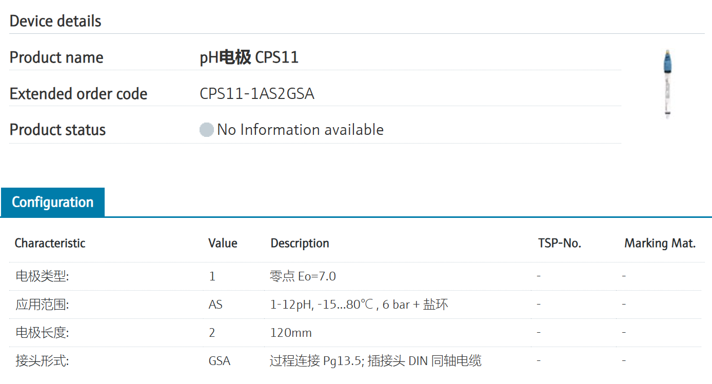Click the gray product status indicator dot
The width and height of the screenshot is (712, 384).
click(x=206, y=130)
